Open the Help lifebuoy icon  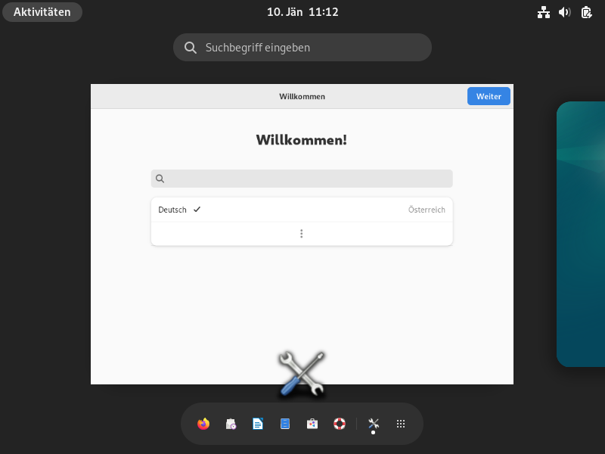tap(339, 424)
